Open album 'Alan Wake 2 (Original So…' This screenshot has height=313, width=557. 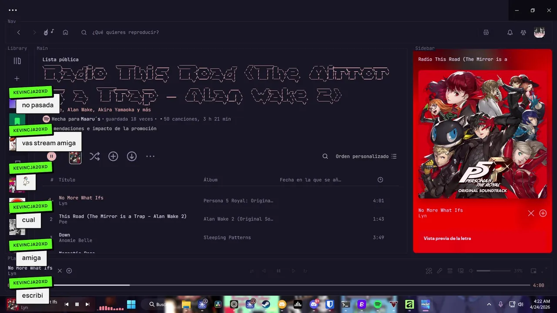click(238, 219)
